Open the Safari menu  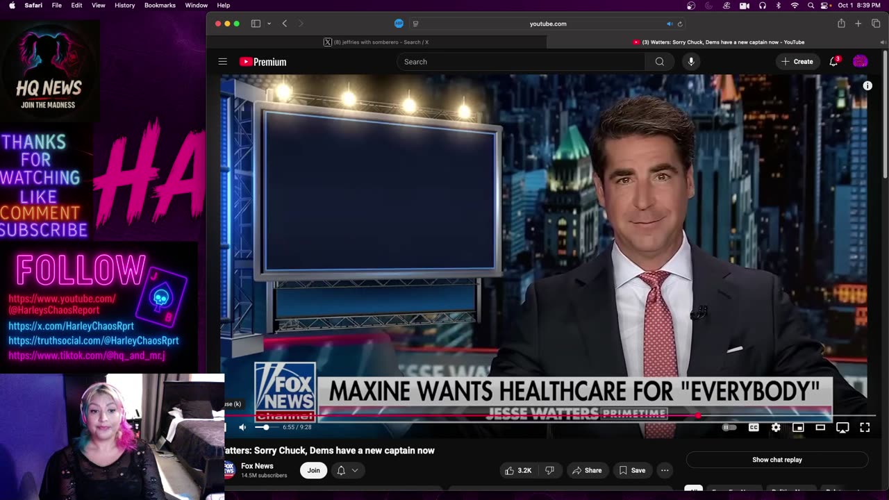[33, 6]
